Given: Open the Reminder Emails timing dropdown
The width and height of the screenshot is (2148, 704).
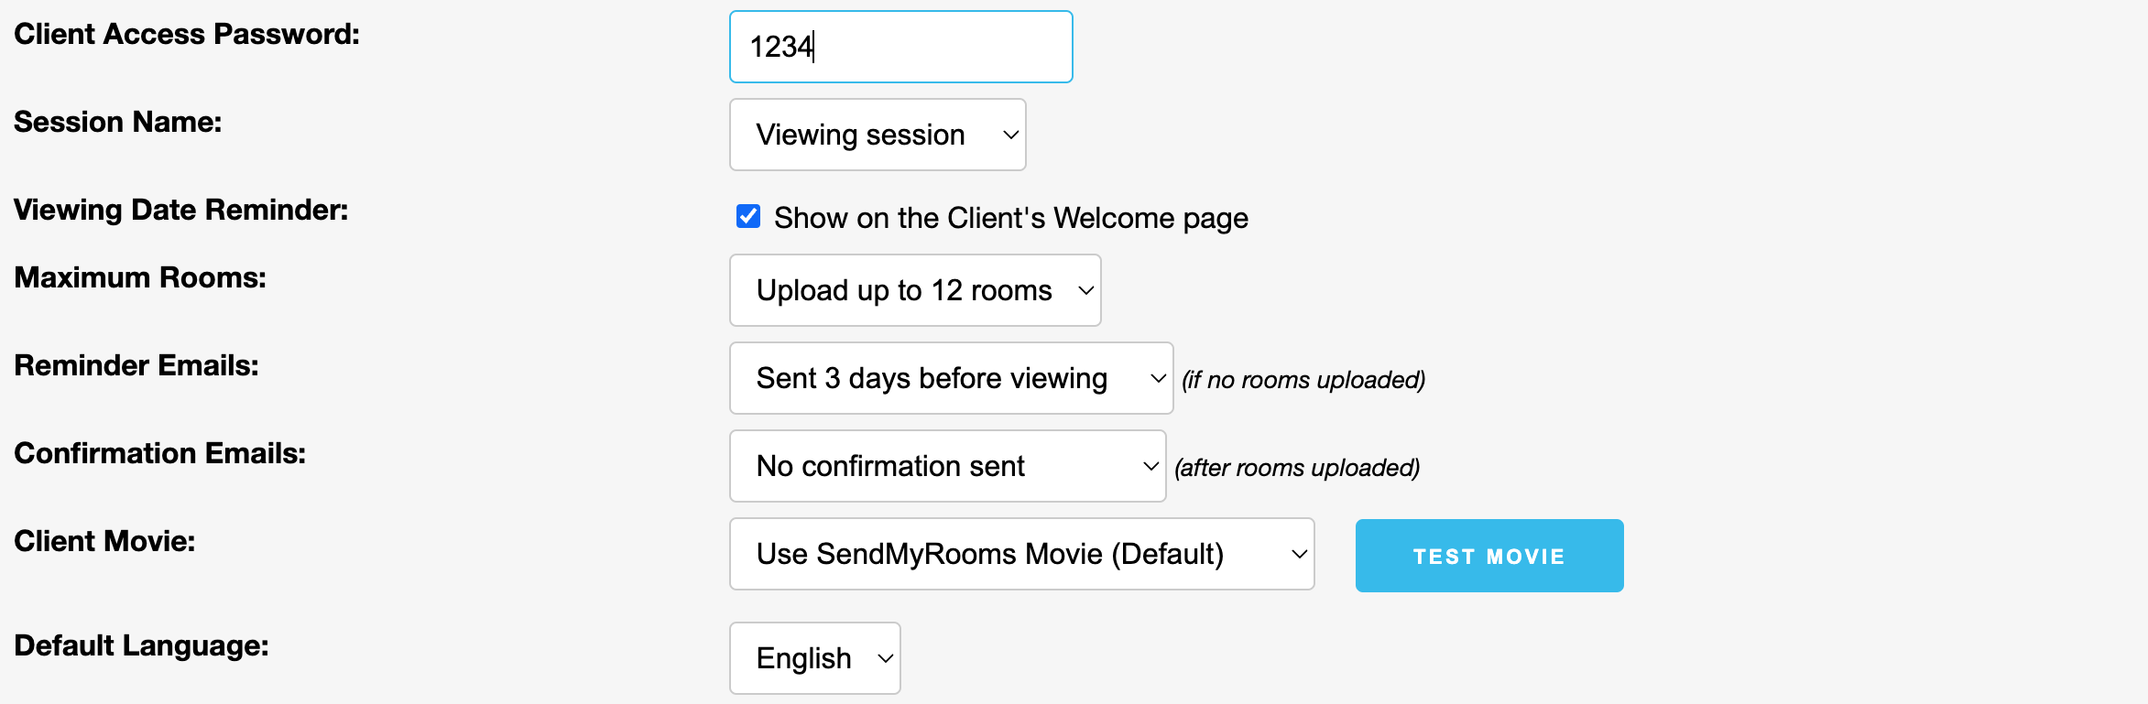Looking at the screenshot, I should (950, 378).
